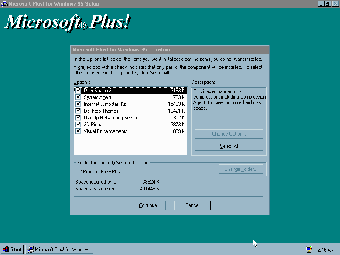Highlight Visual Enhancements in Options list
The height and width of the screenshot is (255, 340).
[131, 131]
